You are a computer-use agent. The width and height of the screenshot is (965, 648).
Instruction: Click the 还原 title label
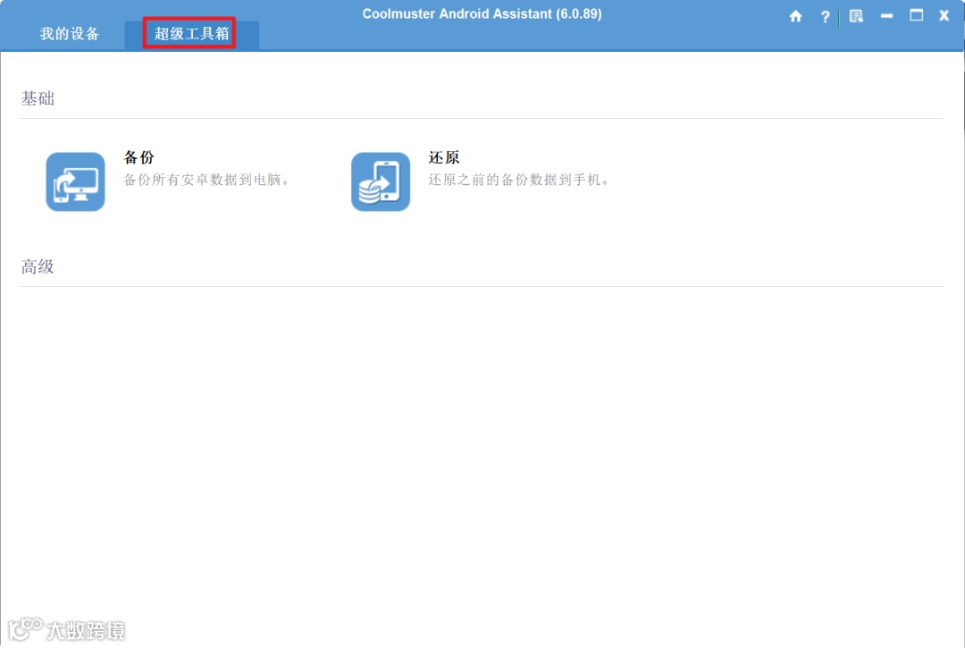[444, 157]
